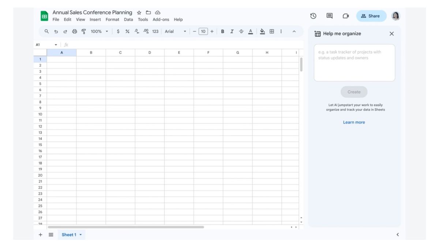
Task: Activate the paint format tool
Action: (x=84, y=31)
